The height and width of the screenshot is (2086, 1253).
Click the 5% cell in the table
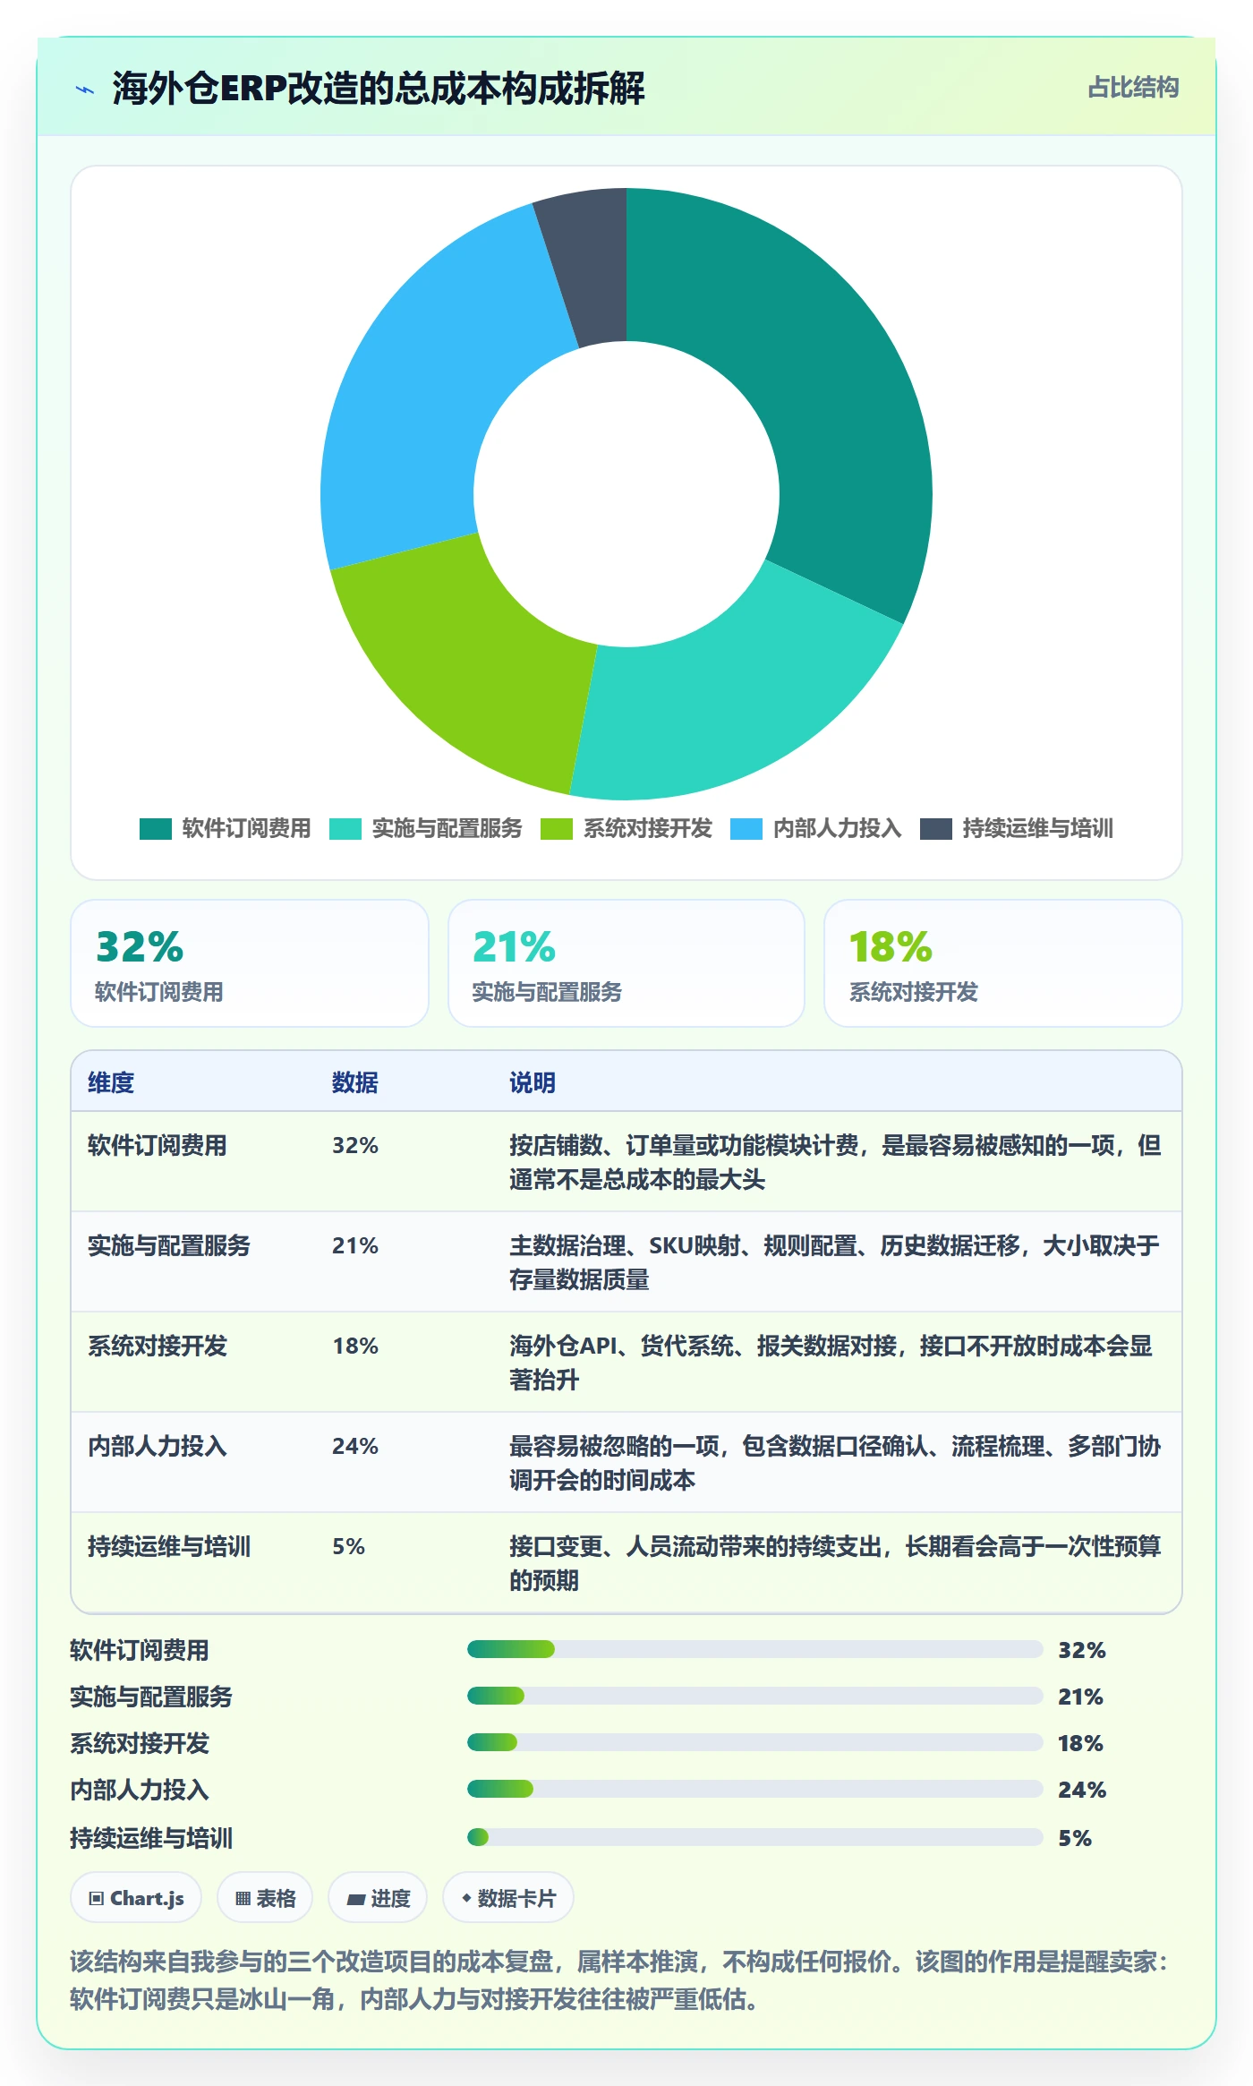(348, 1547)
